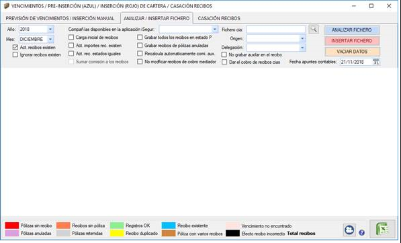Click the Recibo existente legend text
Viewport: 401px width, 243px height.
click(x=193, y=226)
